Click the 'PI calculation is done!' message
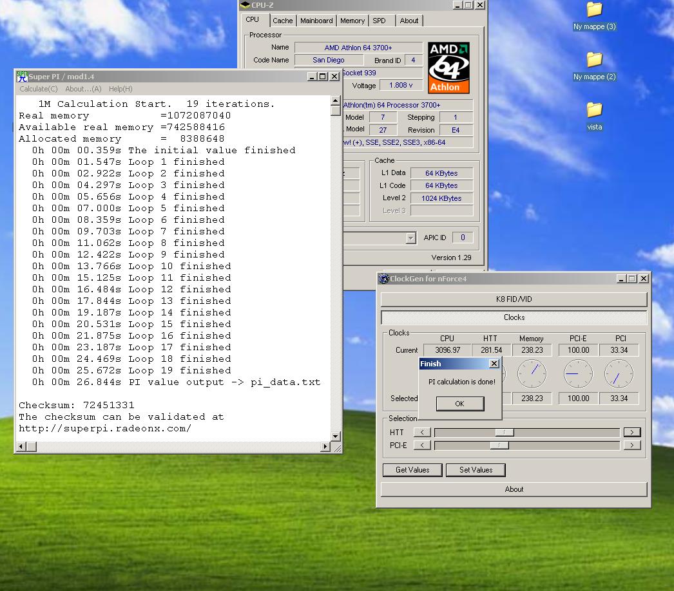Viewport: 674px width, 591px height. (x=461, y=381)
